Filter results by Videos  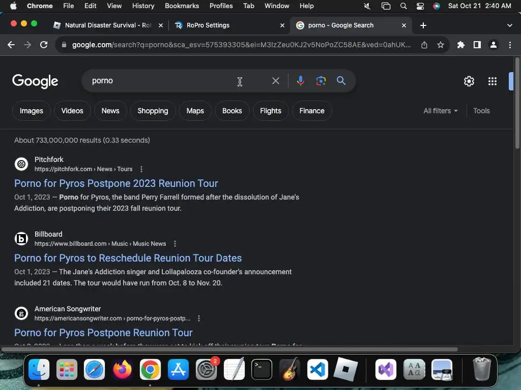[72, 111]
